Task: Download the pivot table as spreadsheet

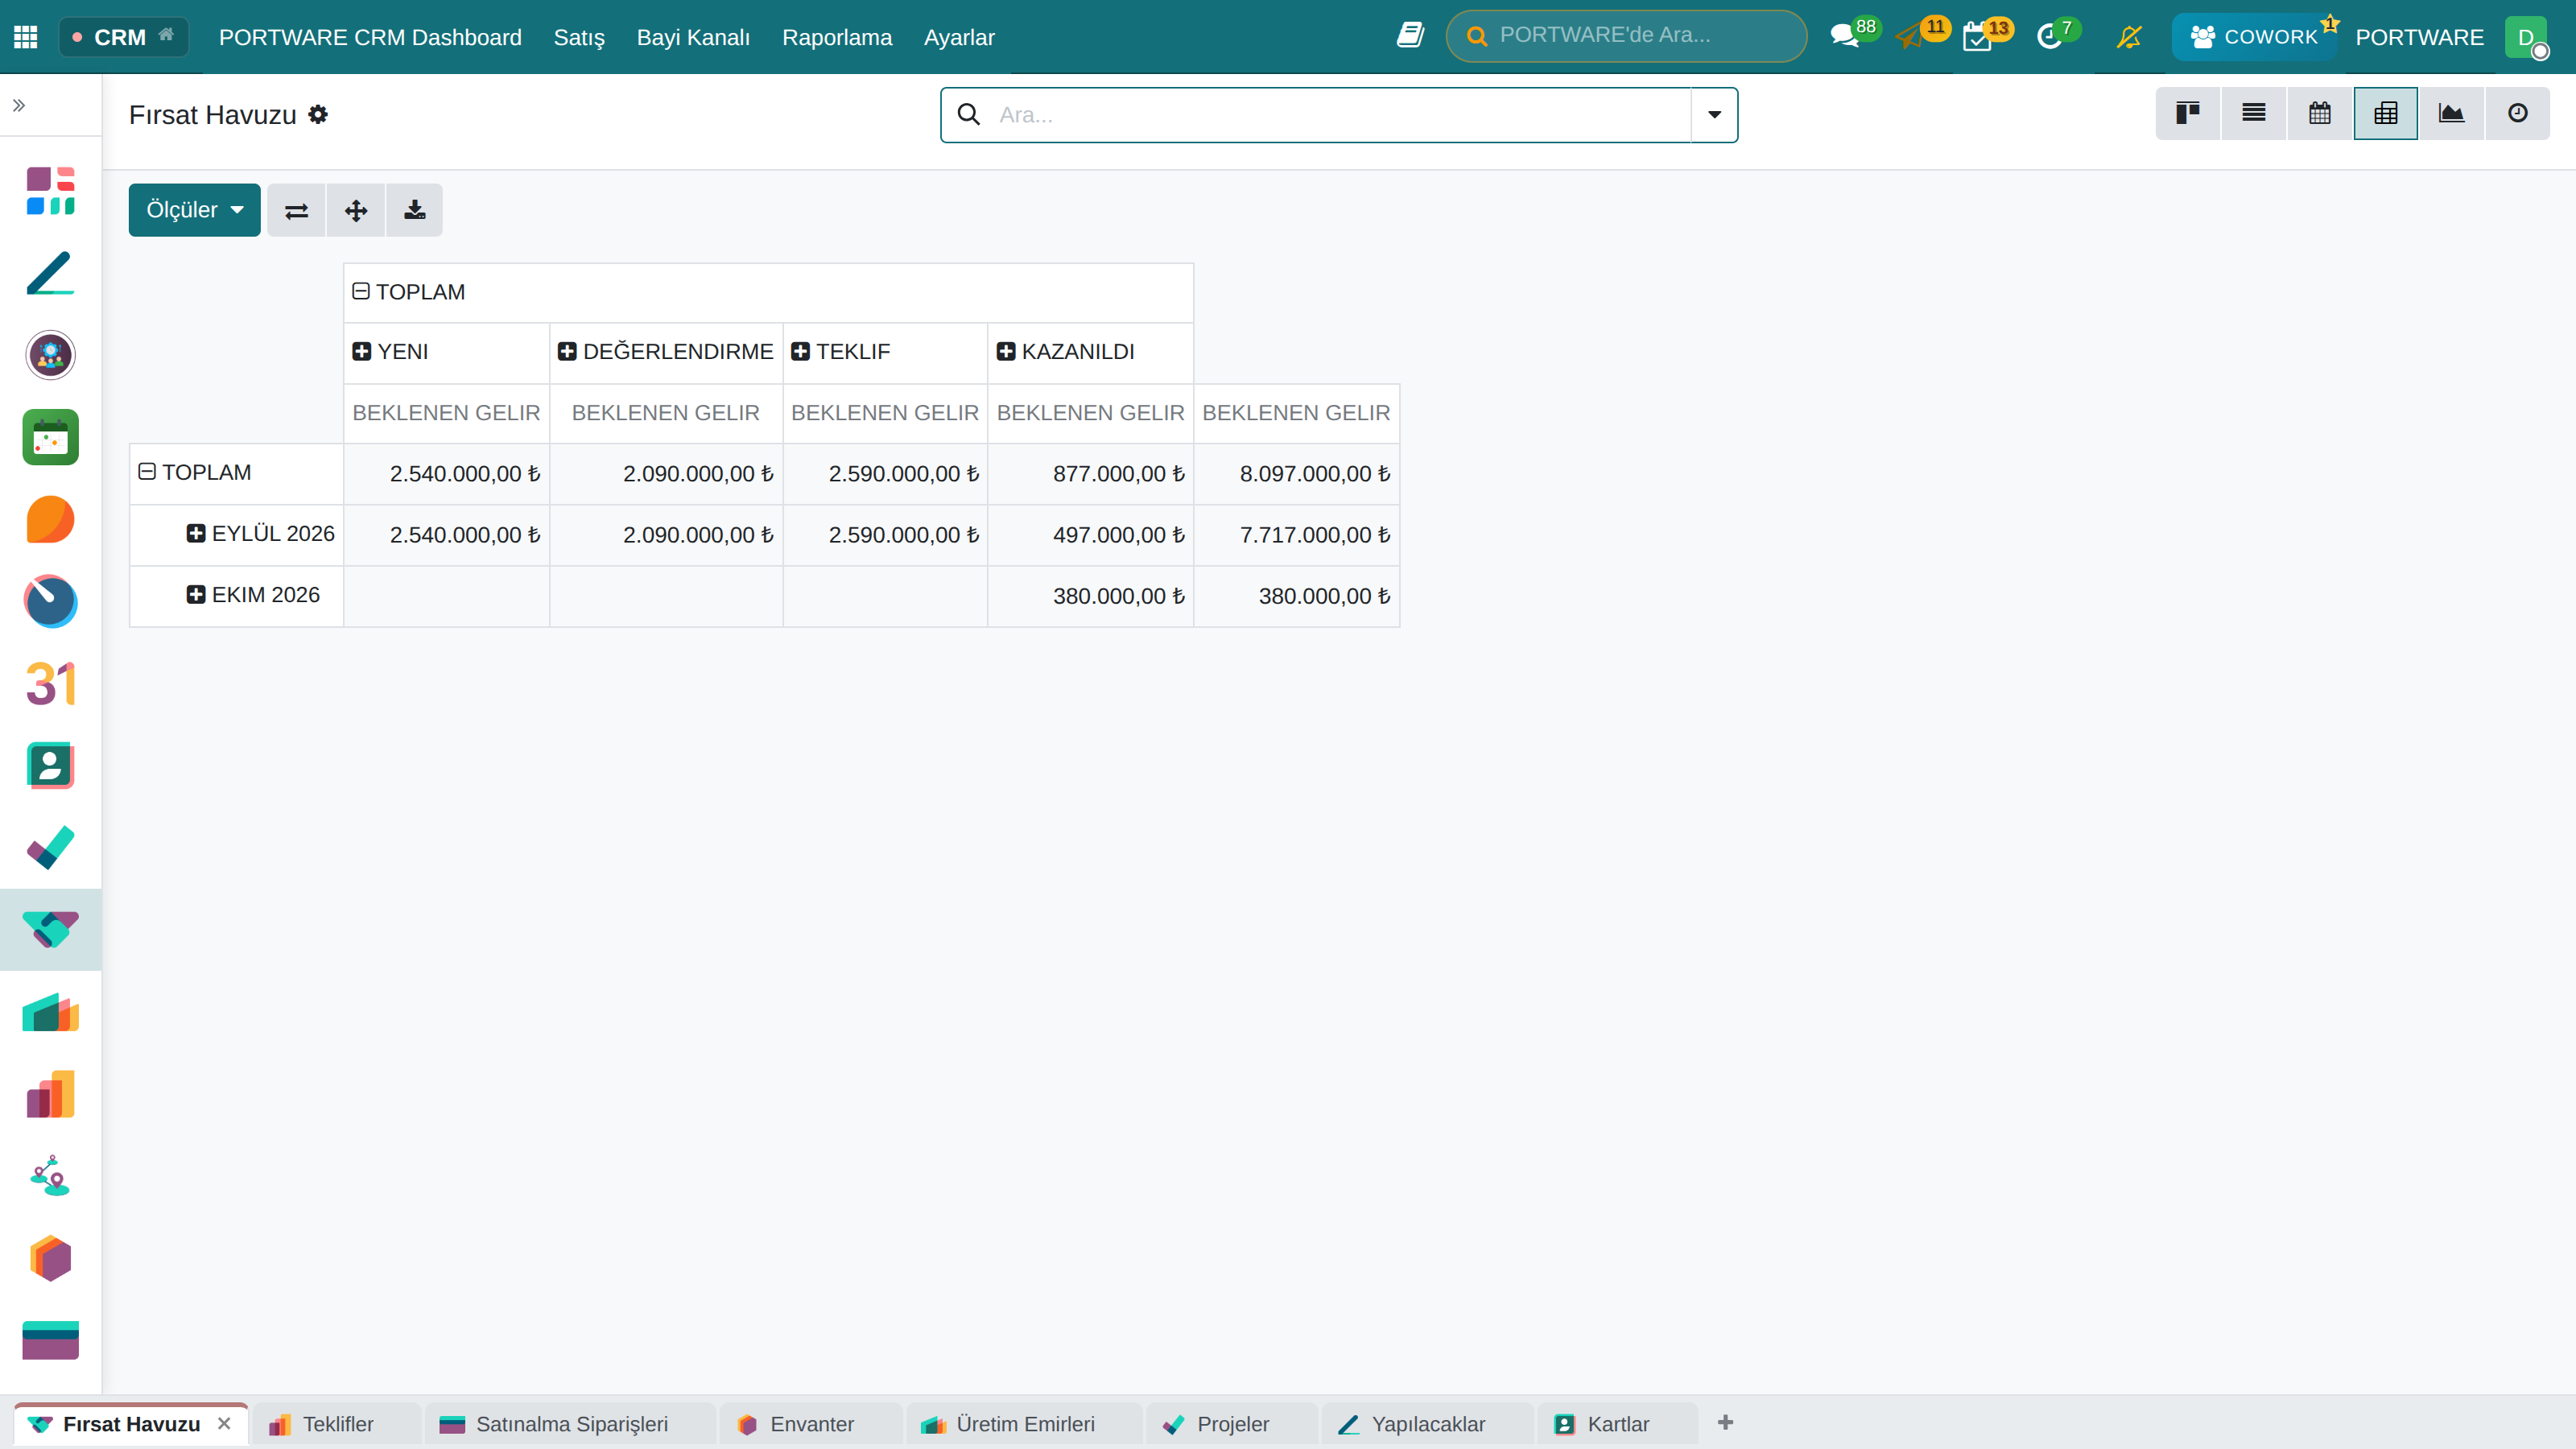Action: 414,210
